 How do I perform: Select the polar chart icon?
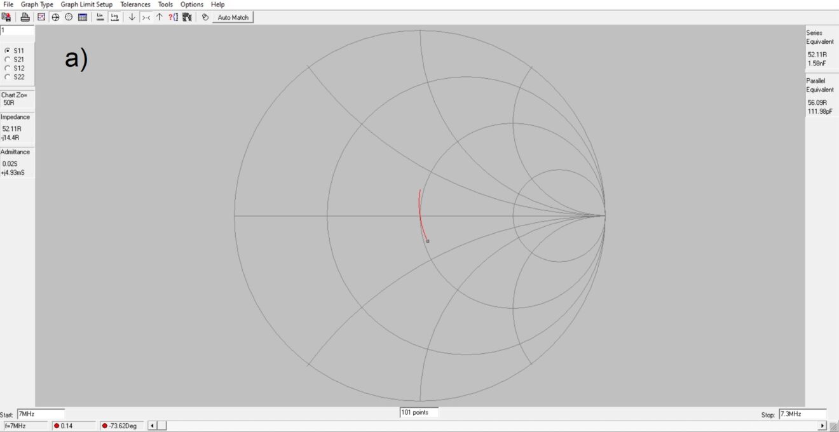[69, 17]
